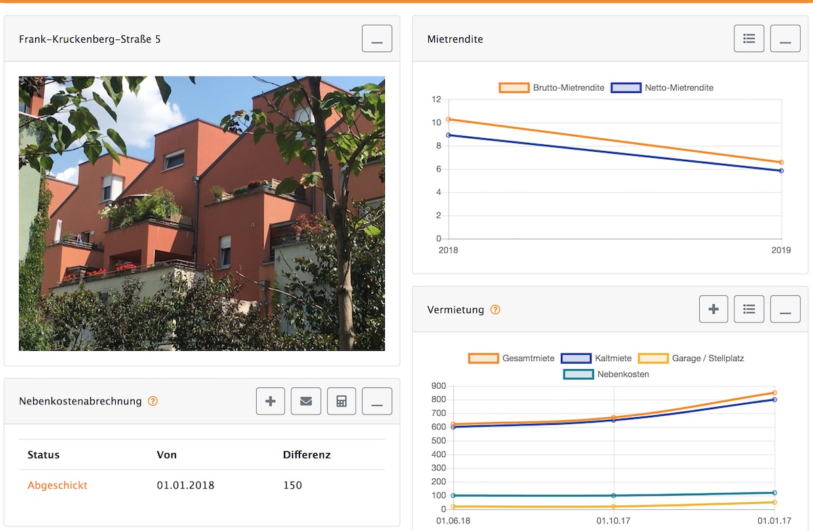
Task: Toggle Kaltmiete legend series
Action: pyautogui.click(x=596, y=358)
